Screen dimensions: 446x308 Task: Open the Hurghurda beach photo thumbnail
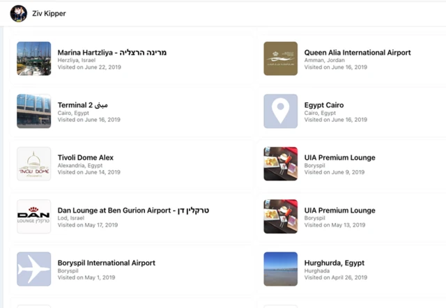[280, 269]
